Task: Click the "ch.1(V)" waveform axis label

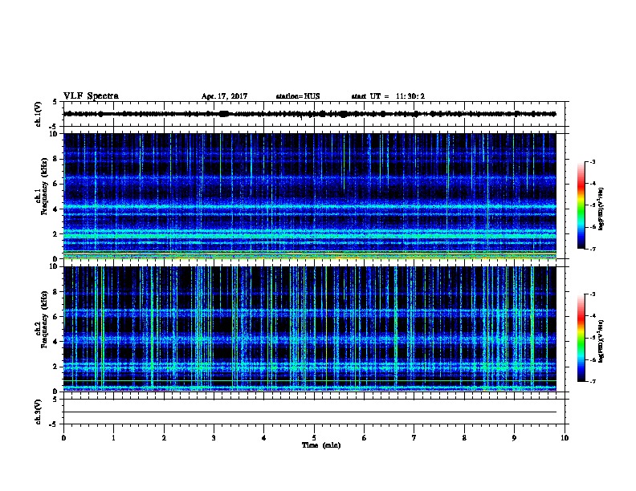Action: click(38, 114)
